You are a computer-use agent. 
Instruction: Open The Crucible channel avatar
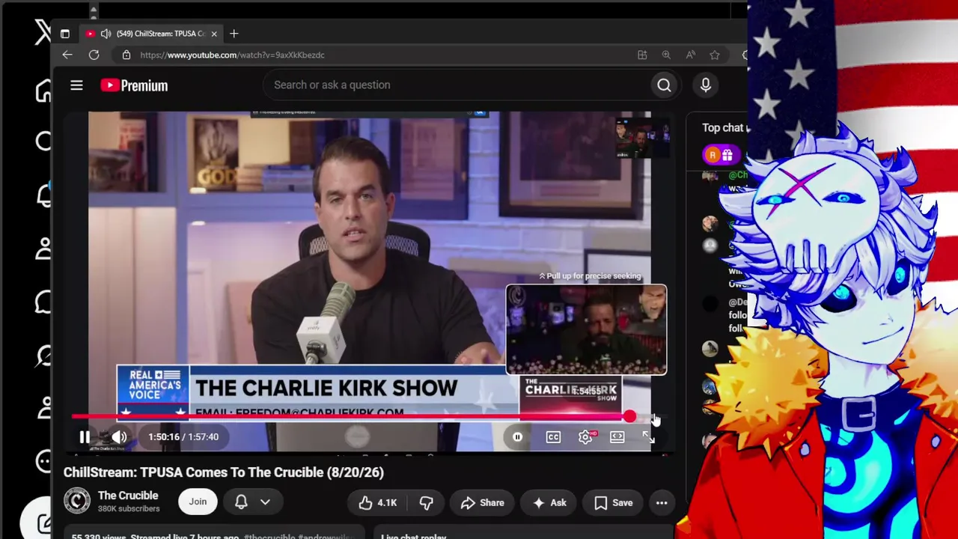76,502
